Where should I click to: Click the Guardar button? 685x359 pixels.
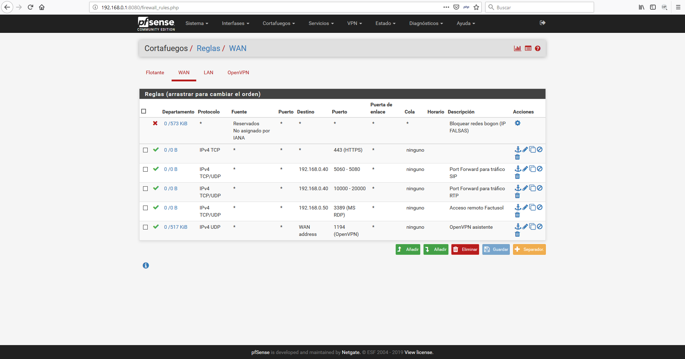[x=496, y=249]
